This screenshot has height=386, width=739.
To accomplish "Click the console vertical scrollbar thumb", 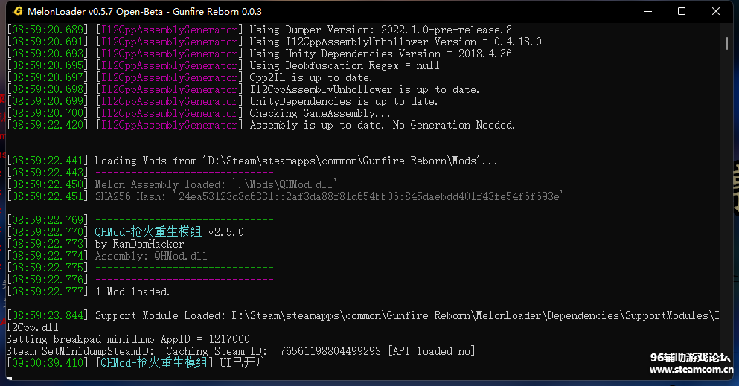I will (727, 44).
